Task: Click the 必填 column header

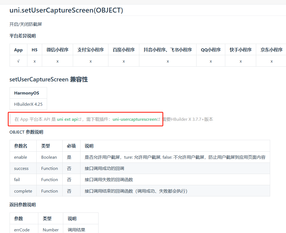Action: point(71,146)
